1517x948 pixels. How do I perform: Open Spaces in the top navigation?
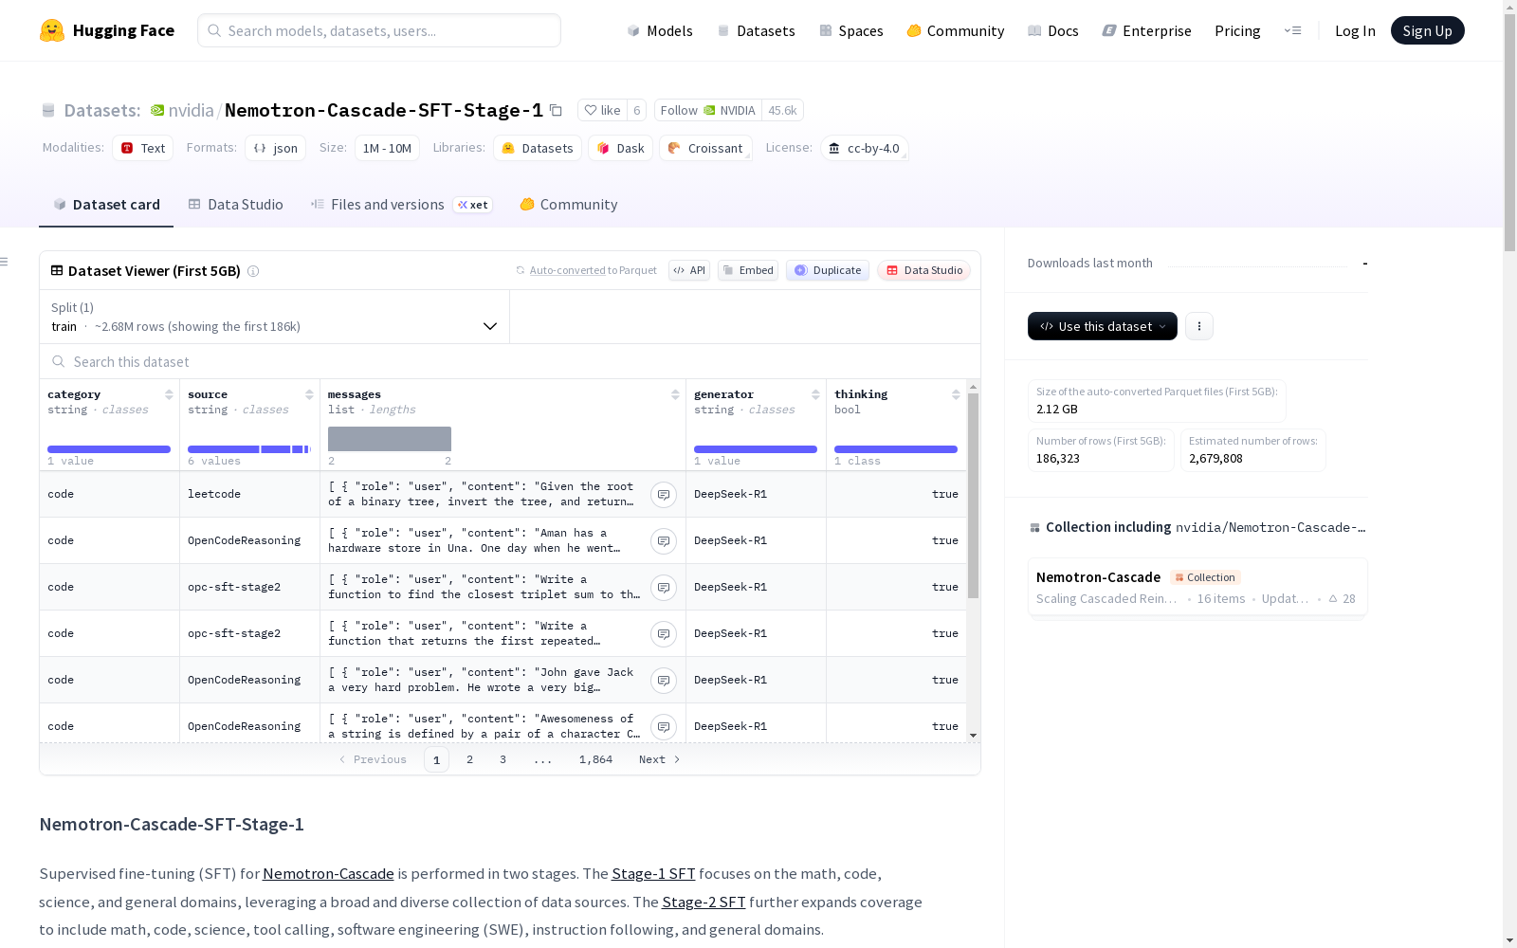pyautogui.click(x=851, y=30)
